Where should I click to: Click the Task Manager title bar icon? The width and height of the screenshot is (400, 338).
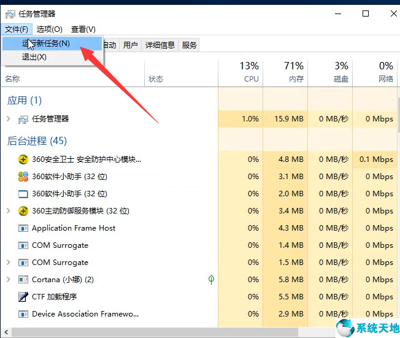[x=10, y=14]
